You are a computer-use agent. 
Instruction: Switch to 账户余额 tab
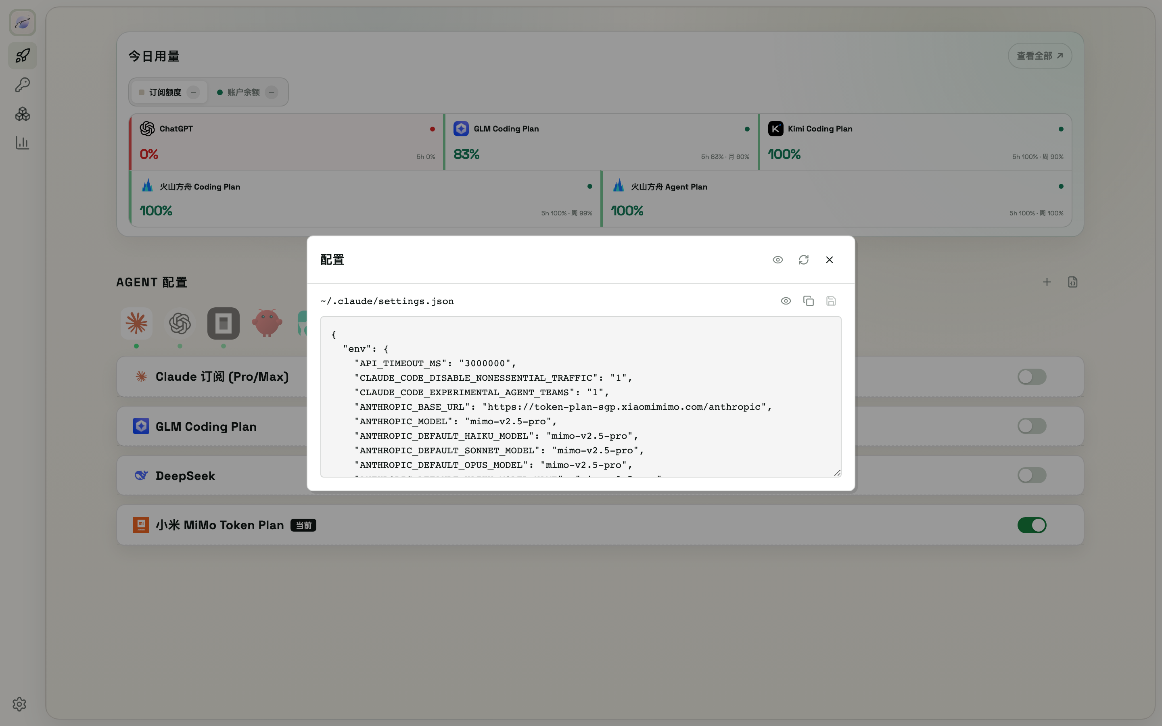tap(247, 92)
